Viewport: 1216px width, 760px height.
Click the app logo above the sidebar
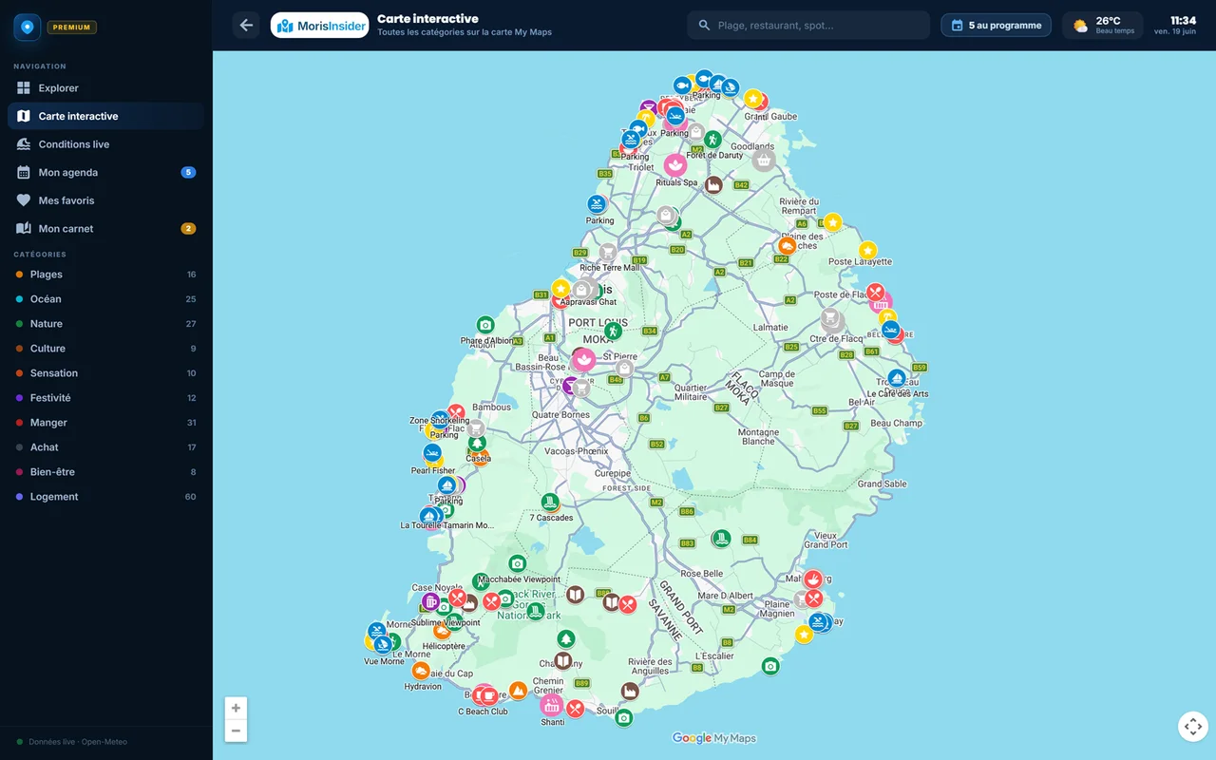28,27
